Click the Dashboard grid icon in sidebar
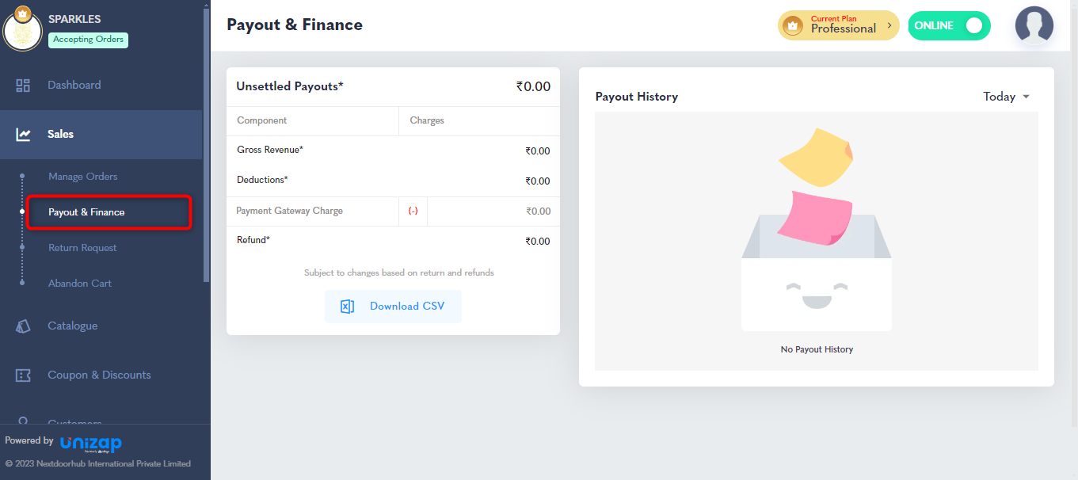This screenshot has width=1078, height=480. coord(23,86)
